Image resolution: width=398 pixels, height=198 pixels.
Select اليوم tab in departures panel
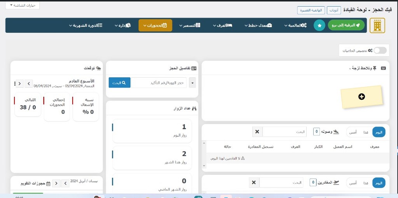tap(379, 183)
